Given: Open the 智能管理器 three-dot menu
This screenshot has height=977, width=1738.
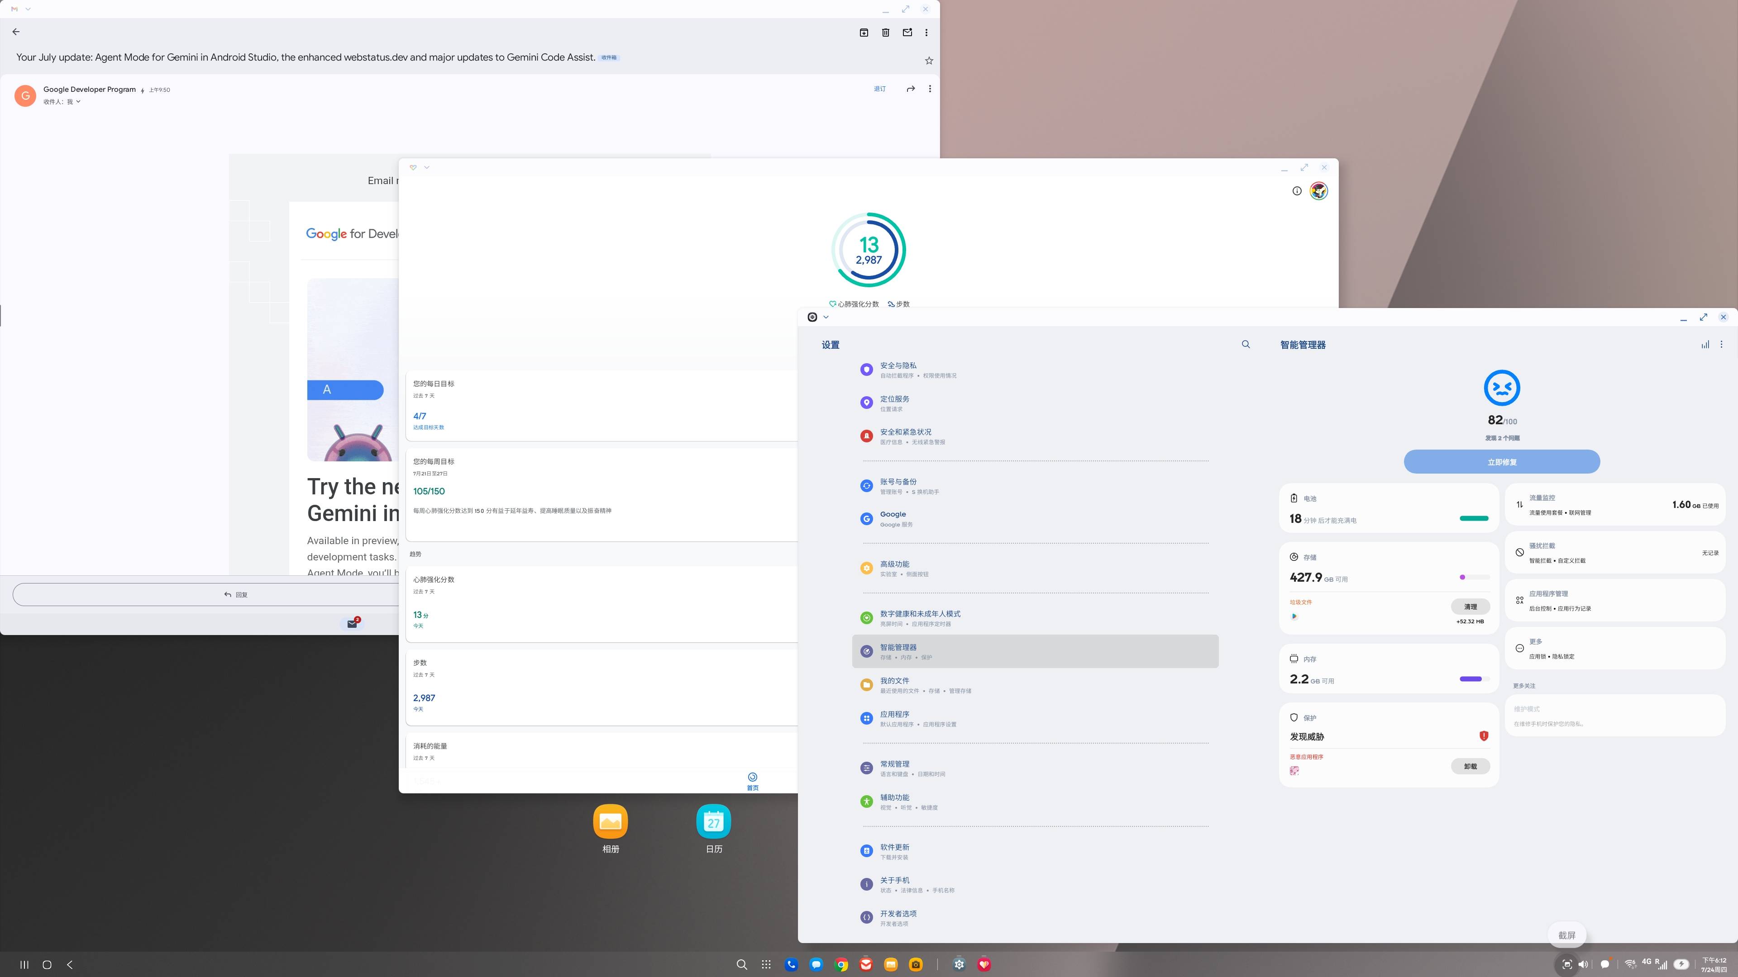Looking at the screenshot, I should 1721,345.
